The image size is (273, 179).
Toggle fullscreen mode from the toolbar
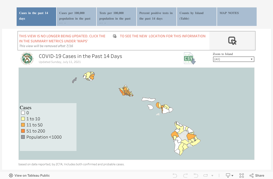(x=241, y=175)
